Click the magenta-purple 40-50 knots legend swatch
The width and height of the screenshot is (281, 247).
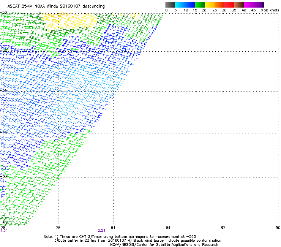point(254,5)
